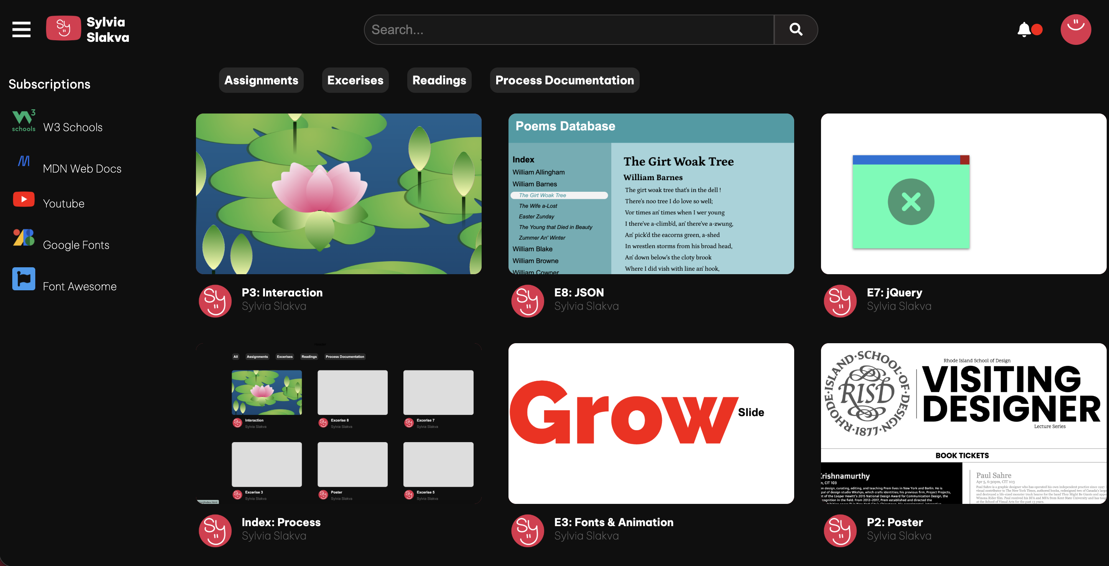Click the Sylvia Slakva logo icon

click(x=63, y=28)
